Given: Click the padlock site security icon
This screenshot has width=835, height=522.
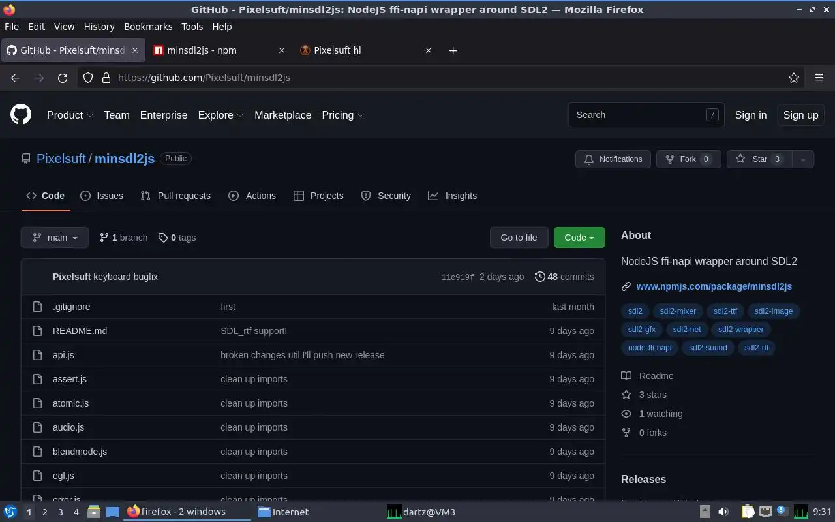Looking at the screenshot, I should (106, 78).
